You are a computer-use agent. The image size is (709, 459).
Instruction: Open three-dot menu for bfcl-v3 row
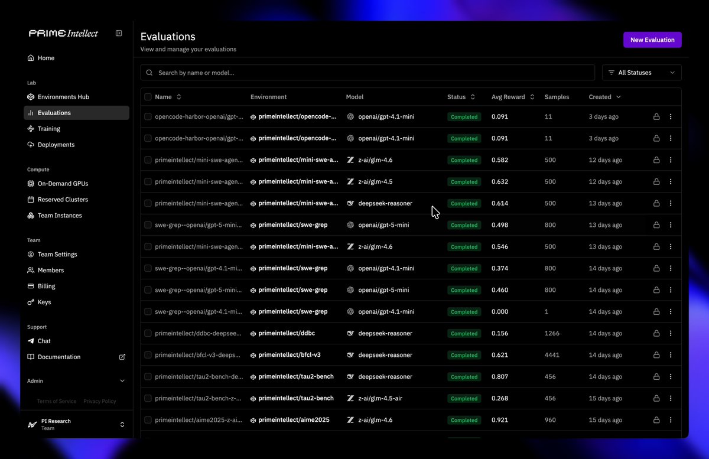point(671,355)
